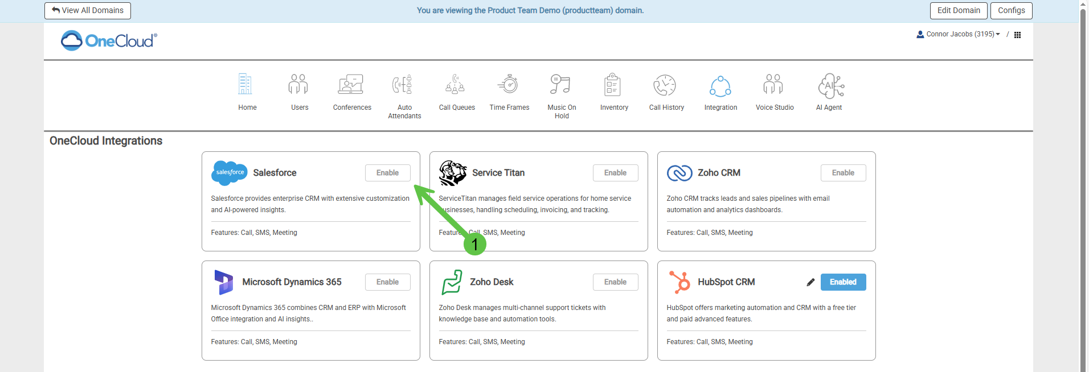Image resolution: width=1089 pixels, height=372 pixels.
Task: Open the Conferences icon
Action: [351, 85]
